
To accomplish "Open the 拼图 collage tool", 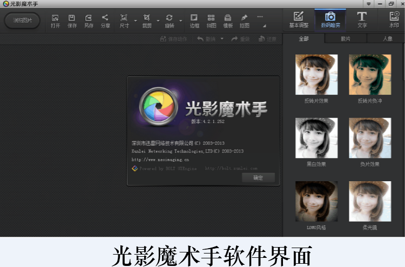I will pos(211,21).
